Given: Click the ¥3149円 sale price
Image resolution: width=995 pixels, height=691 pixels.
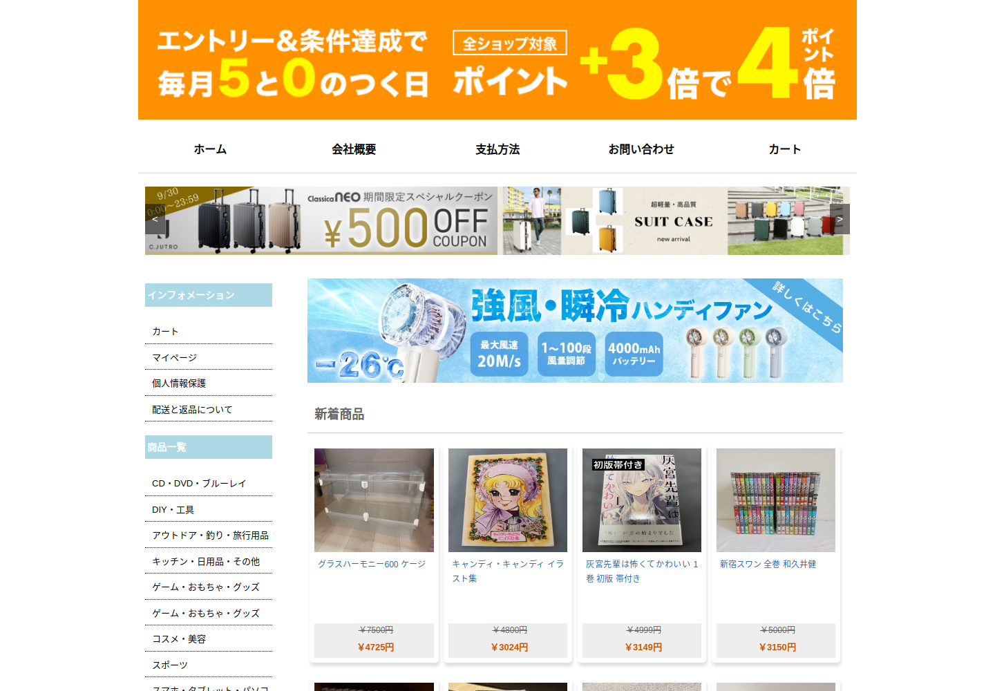Looking at the screenshot, I should point(643,647).
